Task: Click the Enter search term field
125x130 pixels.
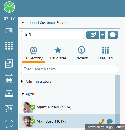Action: pyautogui.click(x=69, y=69)
